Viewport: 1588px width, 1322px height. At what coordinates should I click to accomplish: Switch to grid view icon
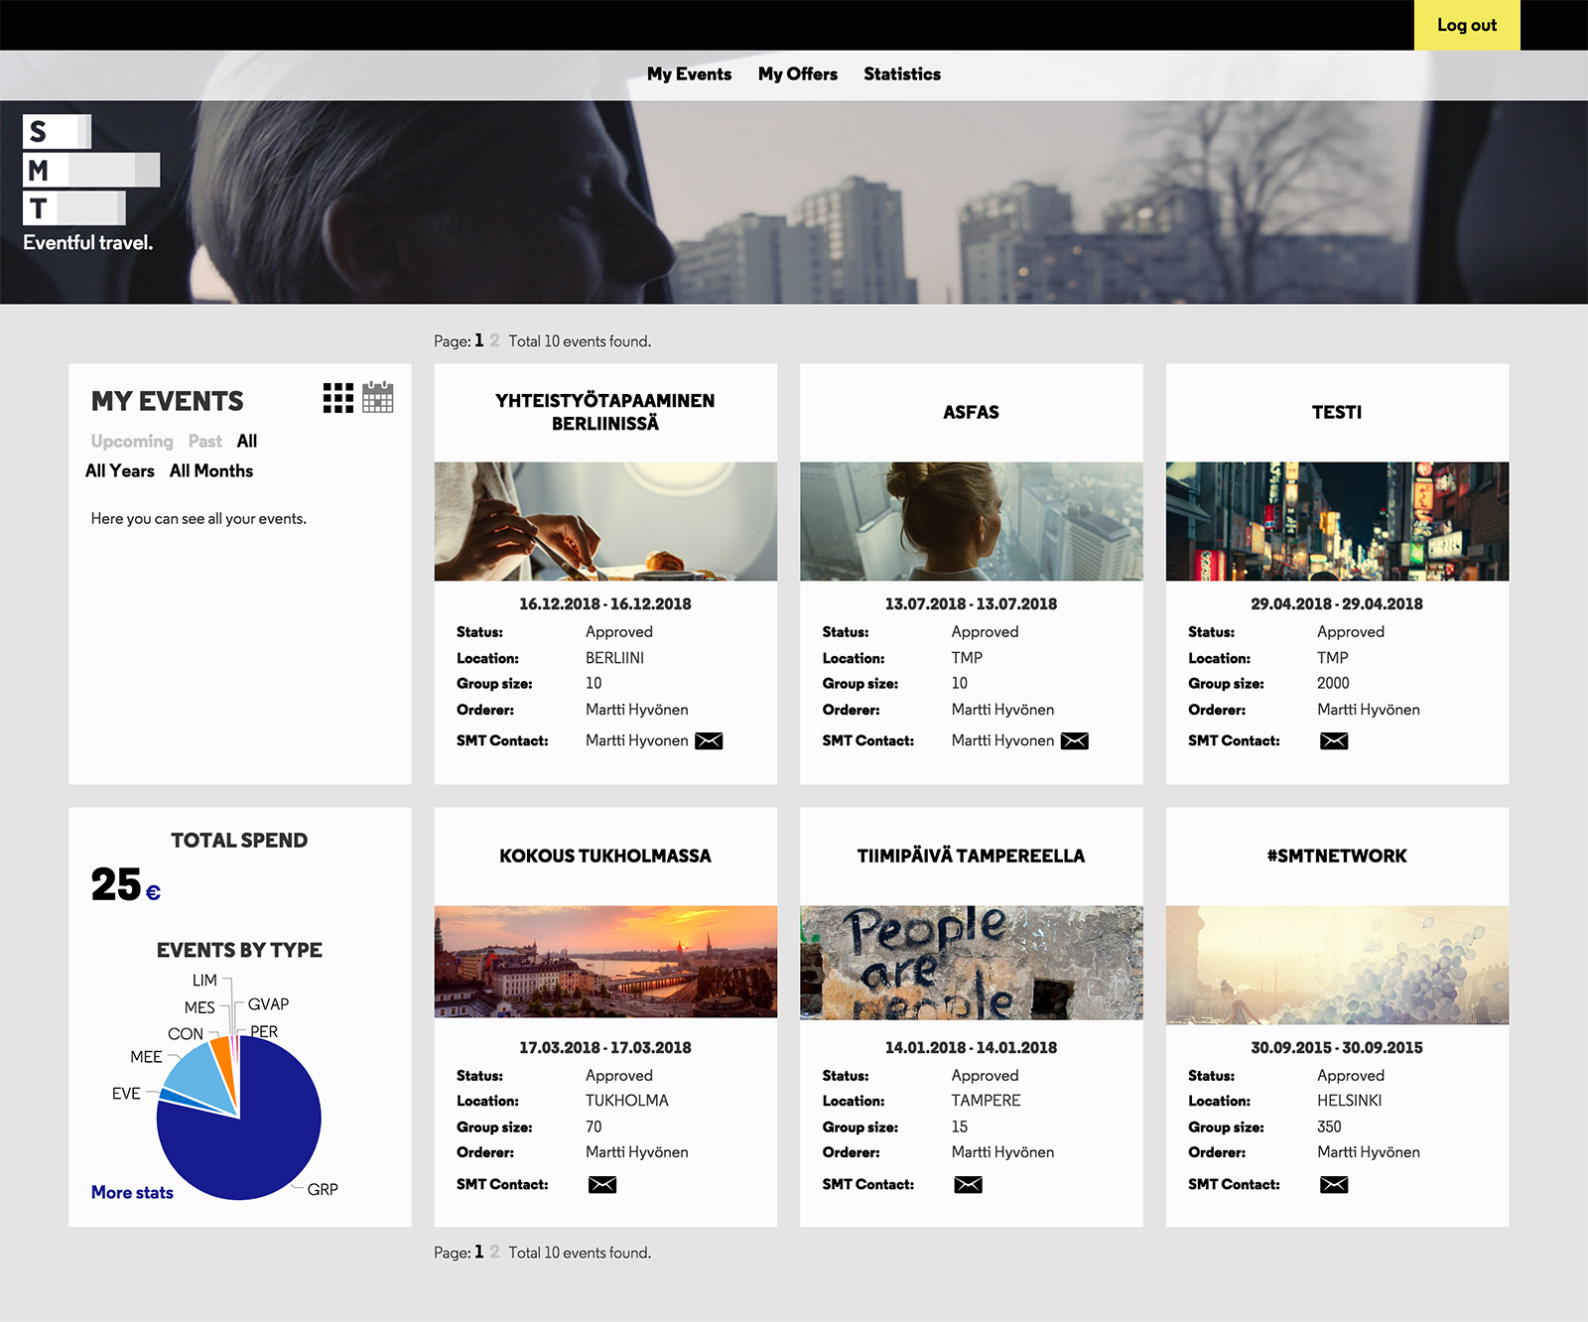[x=337, y=398]
